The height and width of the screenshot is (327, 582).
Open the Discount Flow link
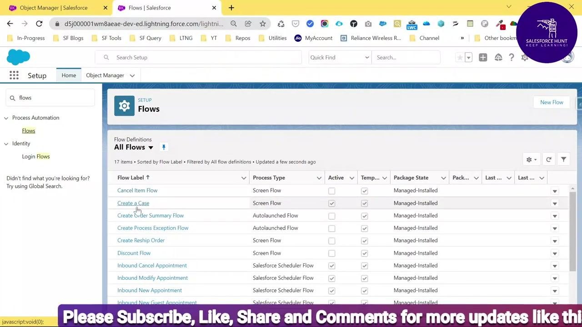click(x=134, y=253)
